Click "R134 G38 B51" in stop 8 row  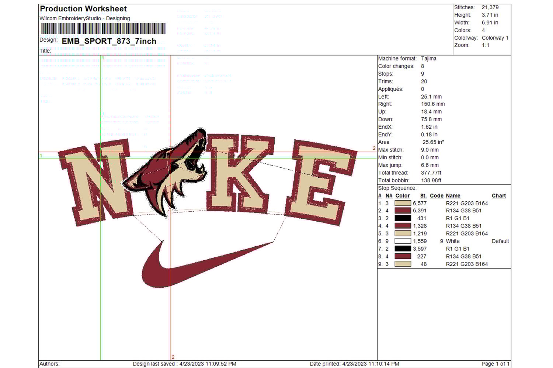(464, 256)
